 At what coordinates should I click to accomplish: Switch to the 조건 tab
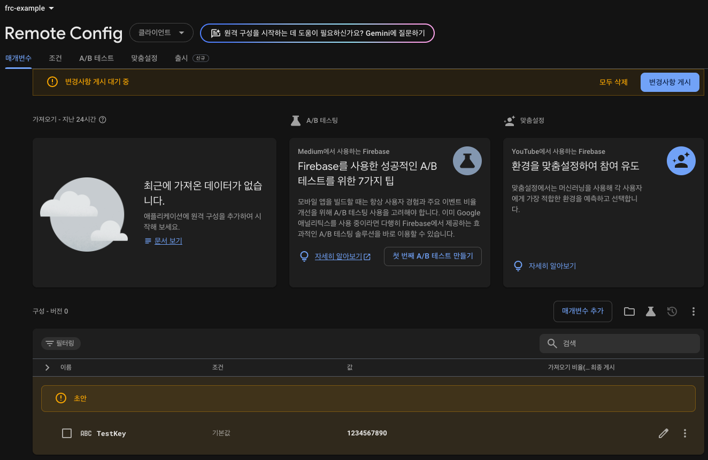pyautogui.click(x=55, y=58)
